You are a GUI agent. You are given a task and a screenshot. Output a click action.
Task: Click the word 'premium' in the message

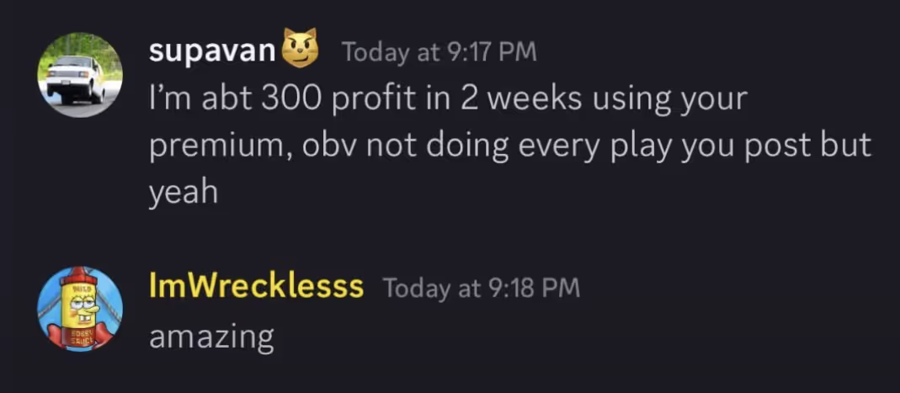[x=214, y=146]
